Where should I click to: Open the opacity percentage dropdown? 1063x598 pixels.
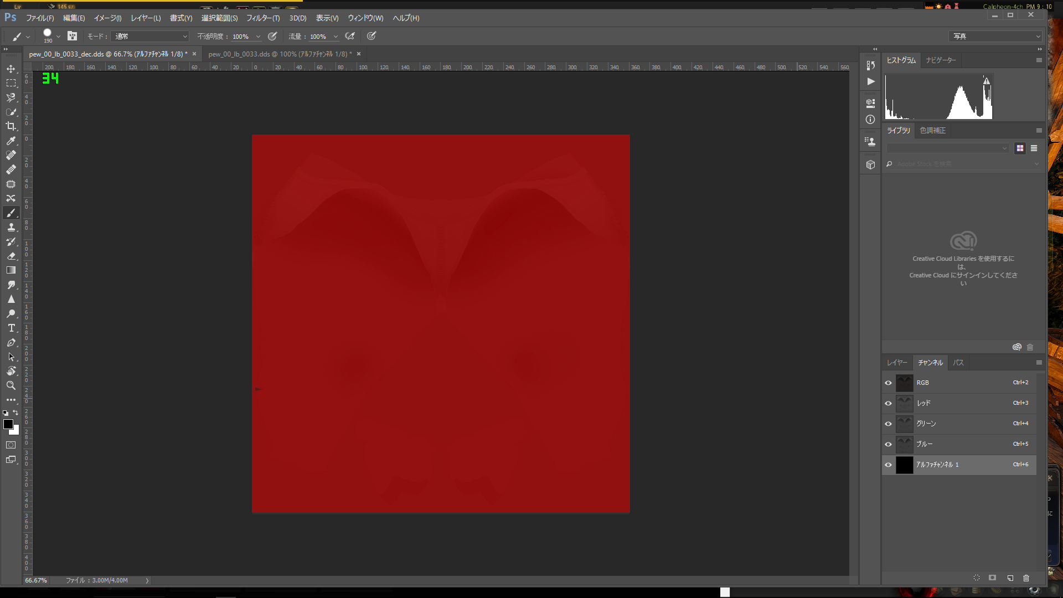pyautogui.click(x=258, y=37)
